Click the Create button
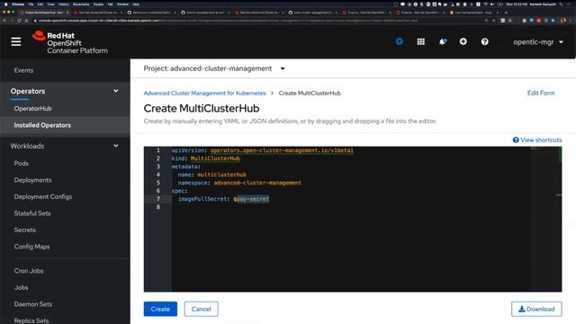This screenshot has width=576, height=324. click(160, 309)
